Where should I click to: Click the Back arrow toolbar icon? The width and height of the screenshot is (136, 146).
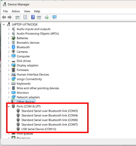pyautogui.click(x=4, y=17)
